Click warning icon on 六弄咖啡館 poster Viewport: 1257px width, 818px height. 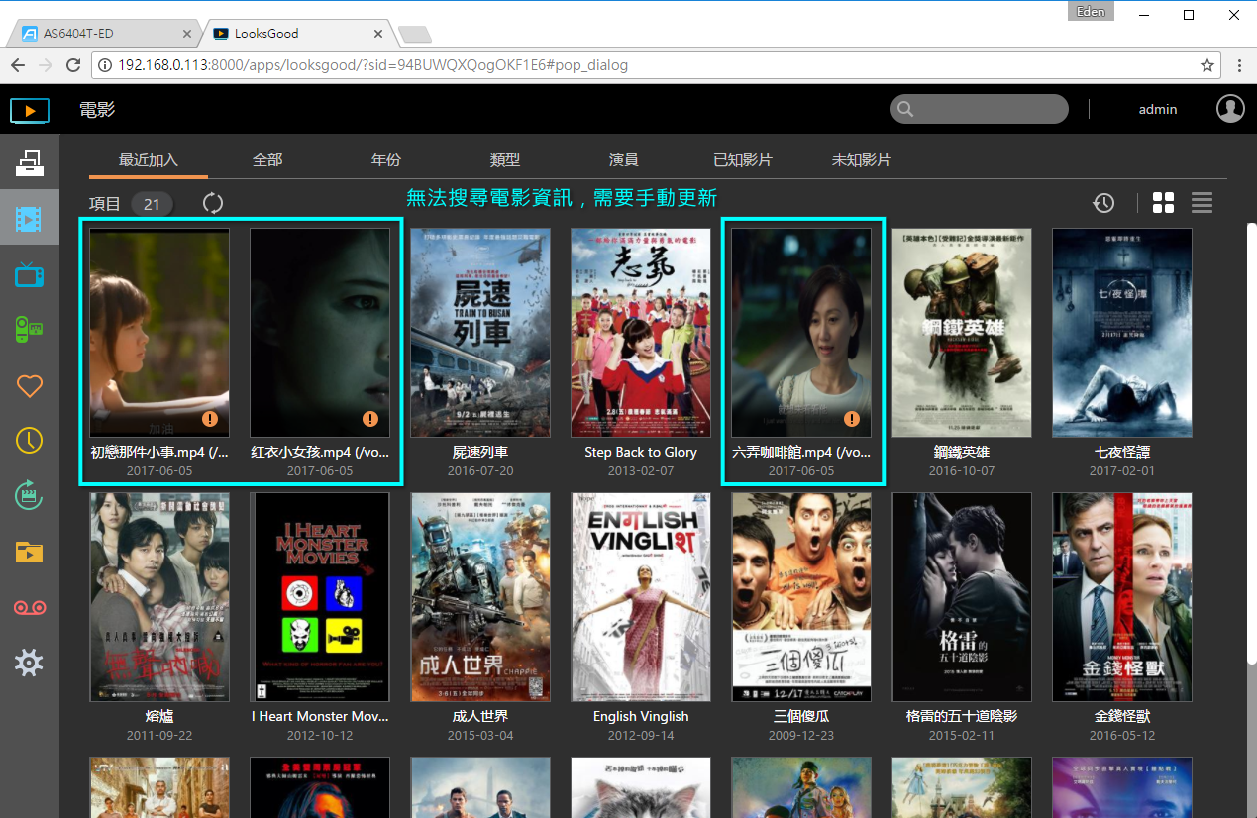pyautogui.click(x=852, y=419)
